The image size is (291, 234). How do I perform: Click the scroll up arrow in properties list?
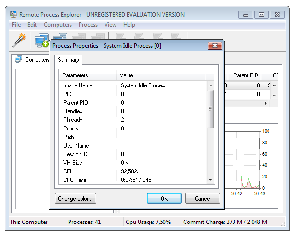210,85
